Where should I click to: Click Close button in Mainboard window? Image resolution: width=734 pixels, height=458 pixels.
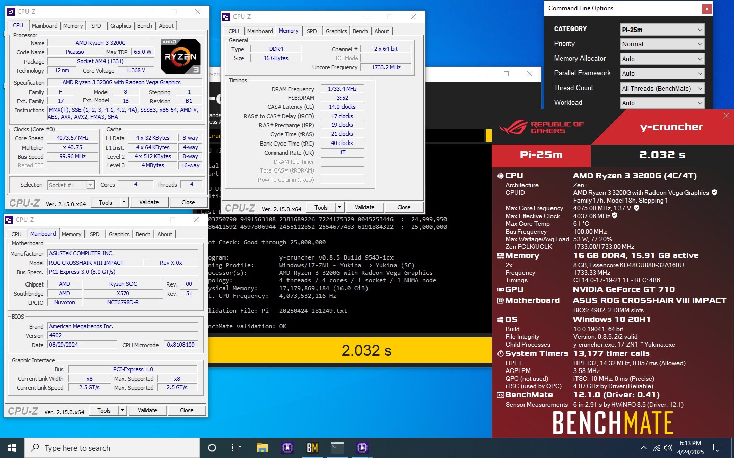point(187,410)
